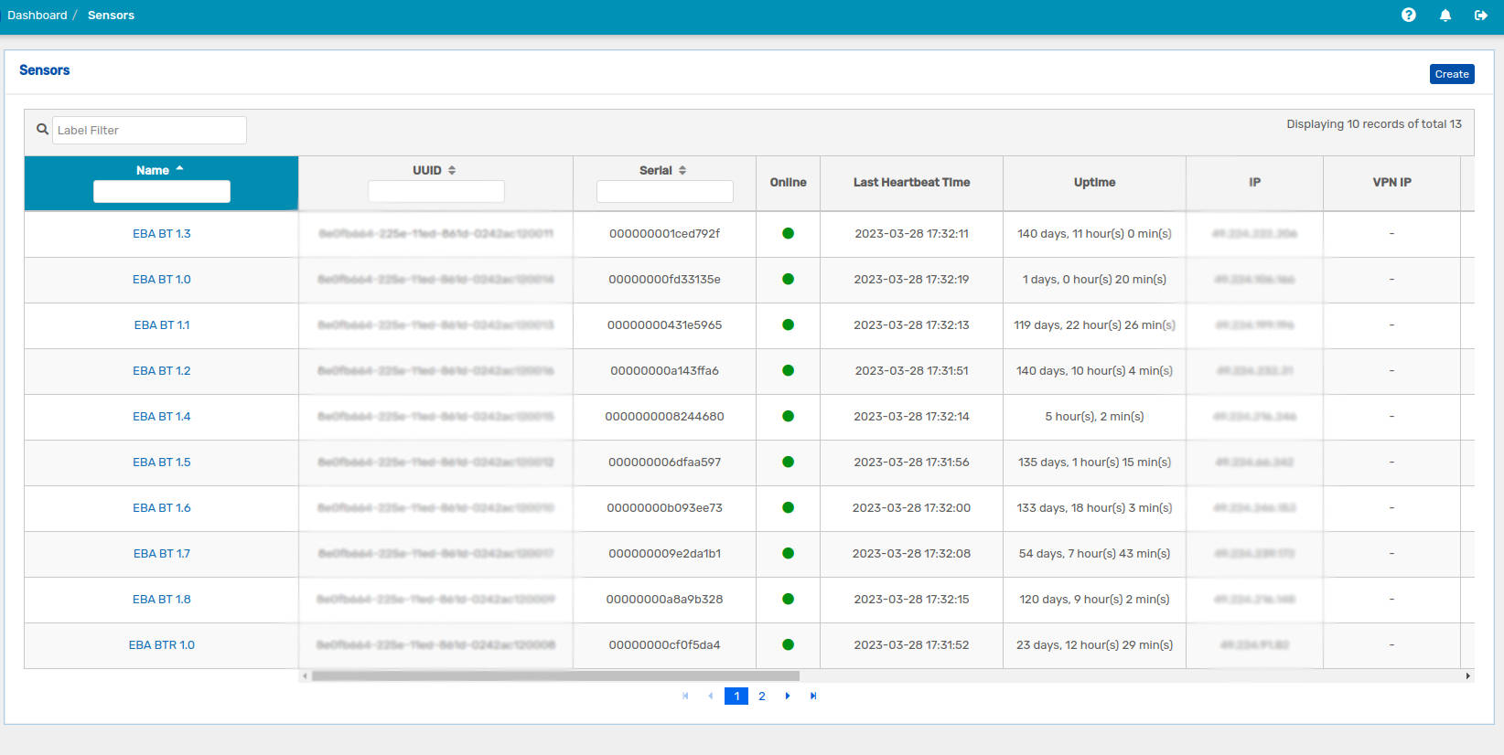Sort by Serial column arrows

point(682,170)
